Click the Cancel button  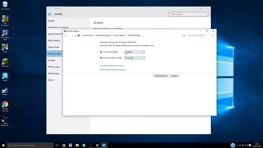click(x=174, y=76)
